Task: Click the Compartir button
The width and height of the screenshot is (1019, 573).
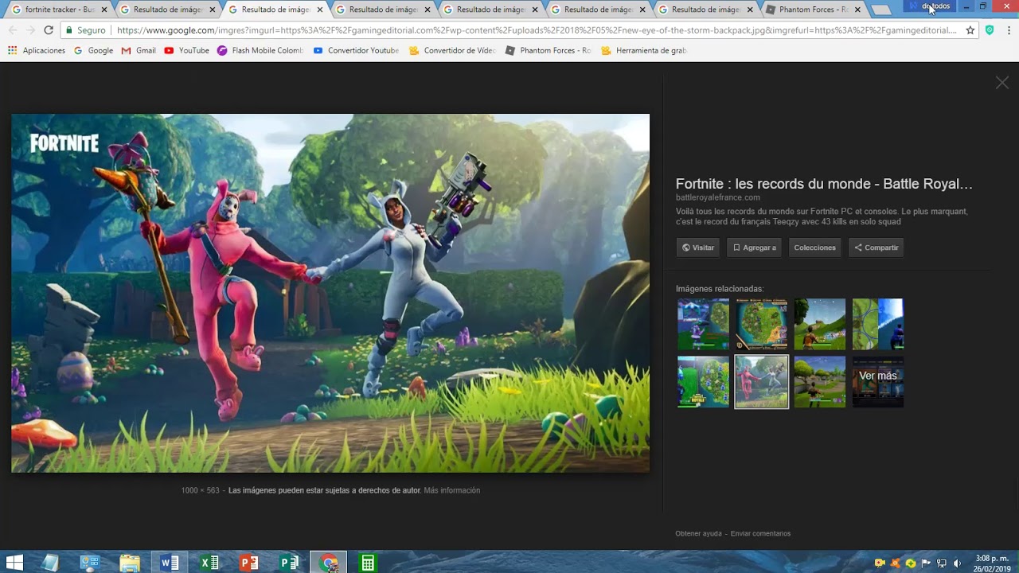Action: point(876,248)
